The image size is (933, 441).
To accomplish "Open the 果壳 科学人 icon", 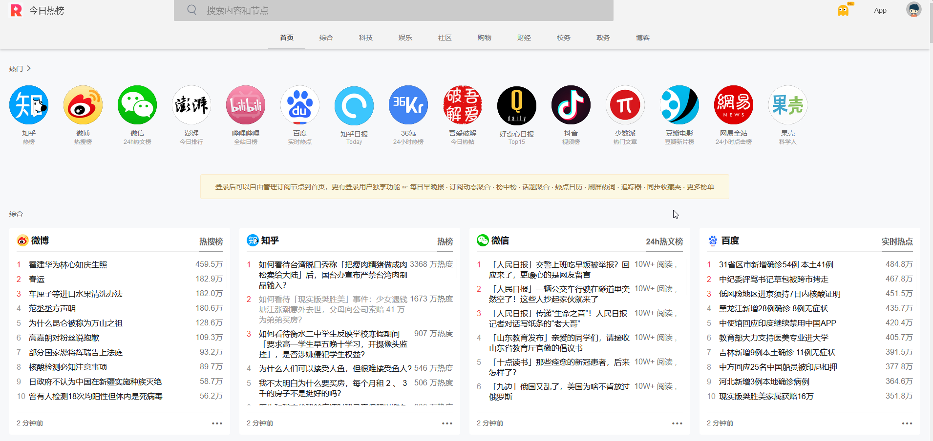I will coord(788,105).
